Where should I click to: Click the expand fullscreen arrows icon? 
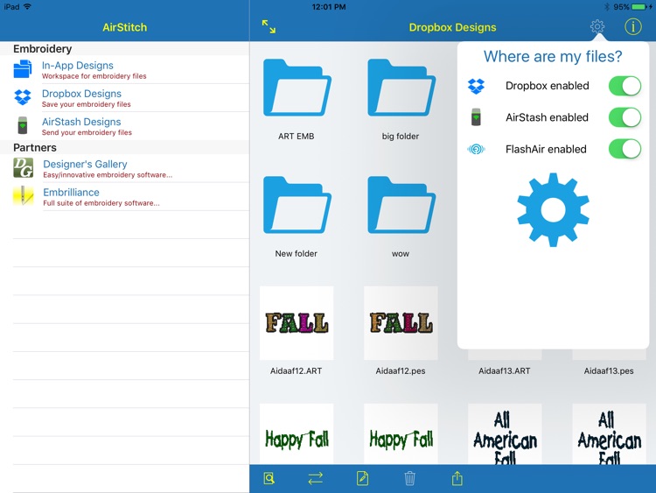[269, 27]
